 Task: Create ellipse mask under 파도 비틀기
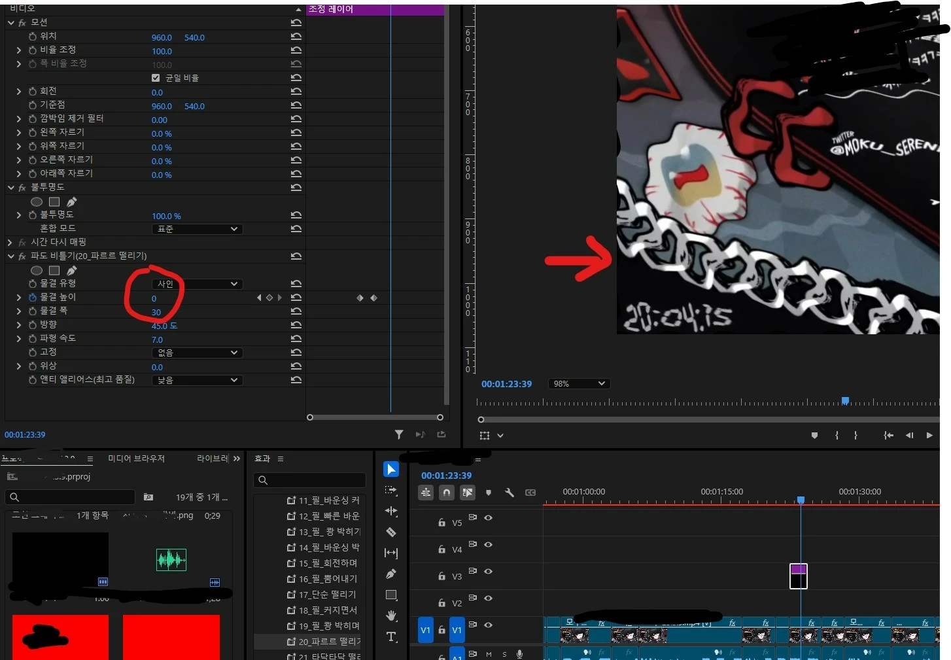[37, 270]
